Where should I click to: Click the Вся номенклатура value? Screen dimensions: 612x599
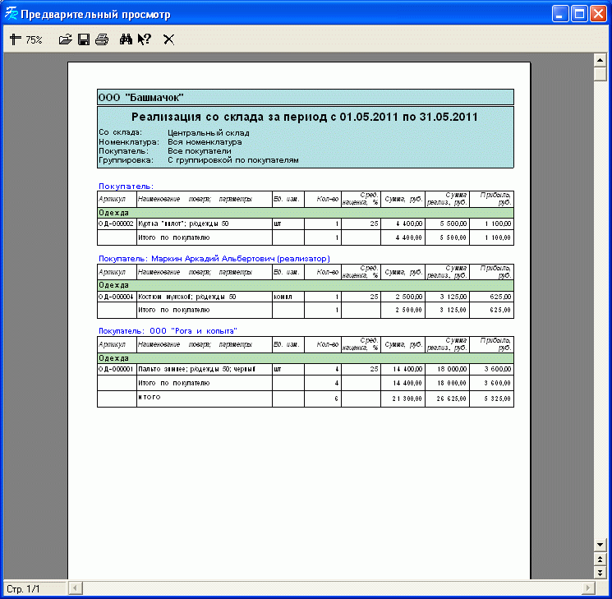click(205, 142)
